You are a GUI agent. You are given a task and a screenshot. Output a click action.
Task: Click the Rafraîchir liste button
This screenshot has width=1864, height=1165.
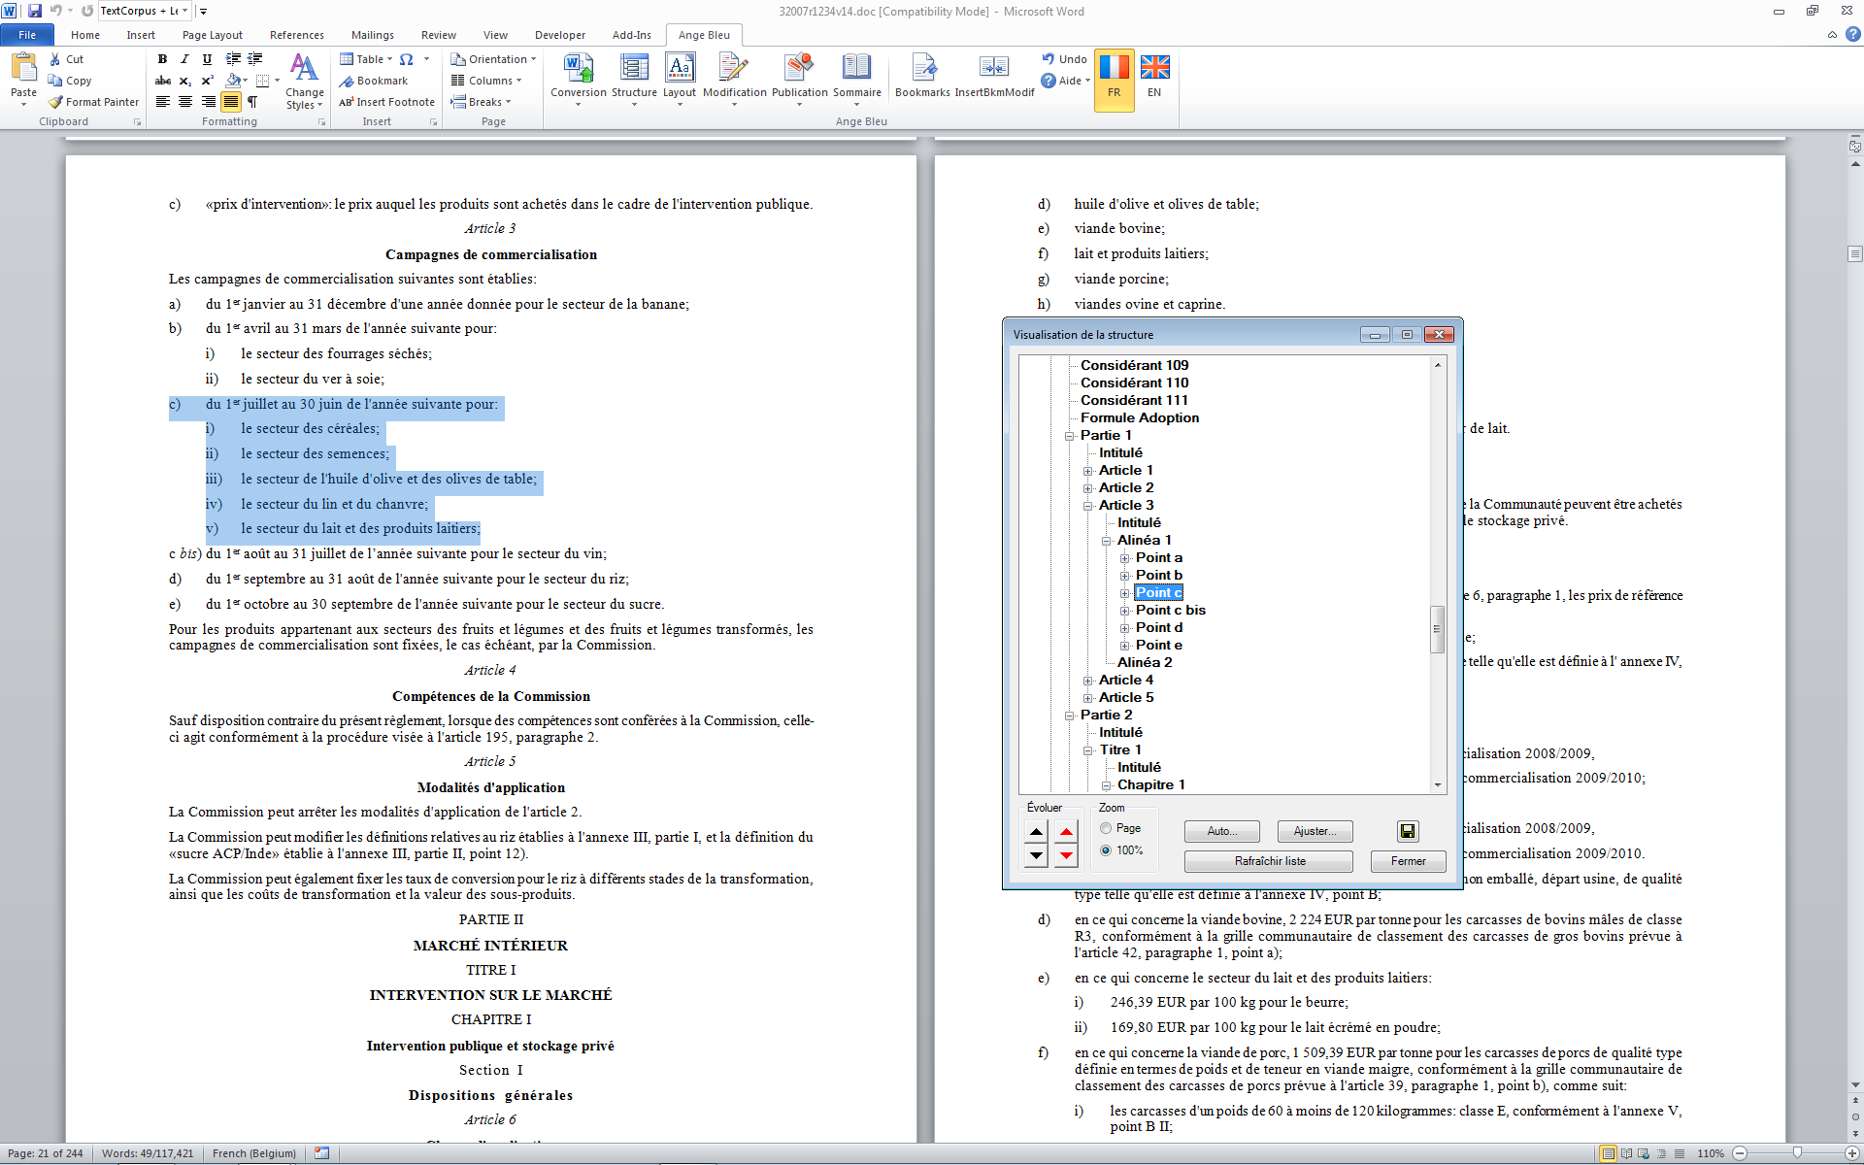coord(1269,861)
